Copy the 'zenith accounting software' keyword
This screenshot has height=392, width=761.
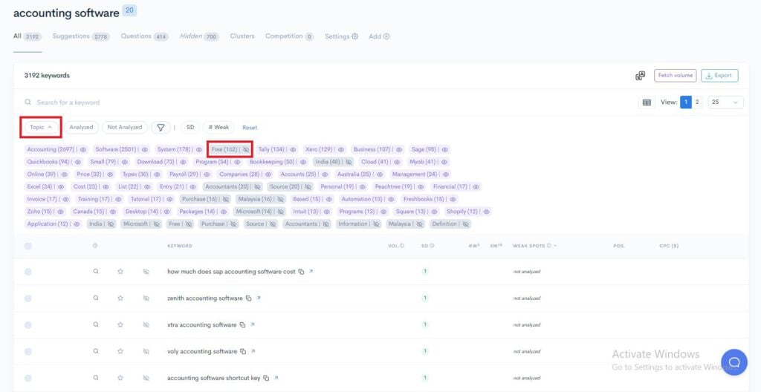(x=248, y=298)
